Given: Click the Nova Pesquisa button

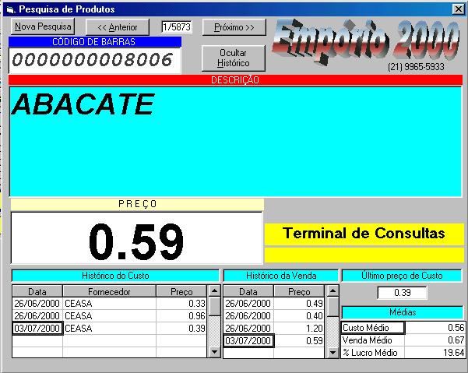Looking at the screenshot, I should [43, 26].
